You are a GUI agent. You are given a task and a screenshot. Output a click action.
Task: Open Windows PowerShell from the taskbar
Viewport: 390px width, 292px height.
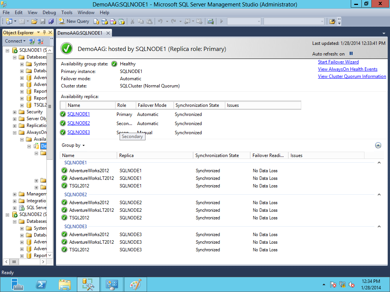coord(41,284)
